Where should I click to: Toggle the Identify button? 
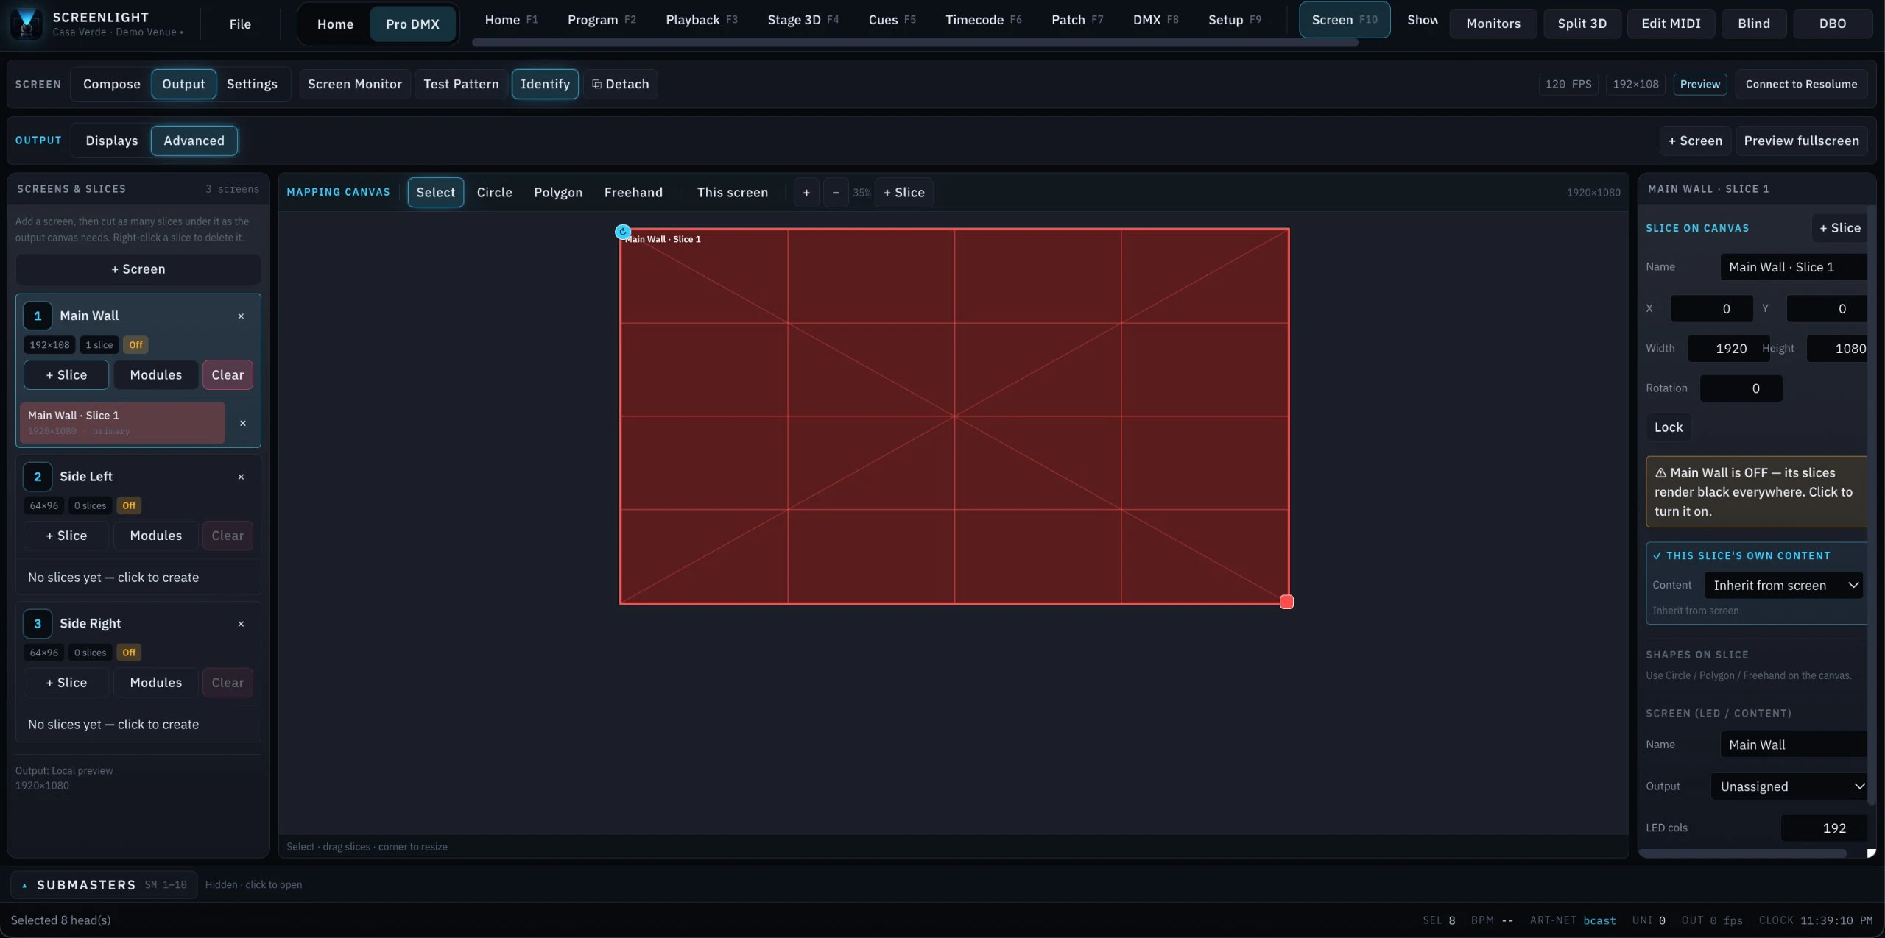(x=545, y=84)
